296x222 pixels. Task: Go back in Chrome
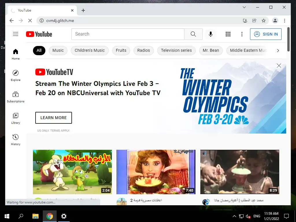point(12,21)
